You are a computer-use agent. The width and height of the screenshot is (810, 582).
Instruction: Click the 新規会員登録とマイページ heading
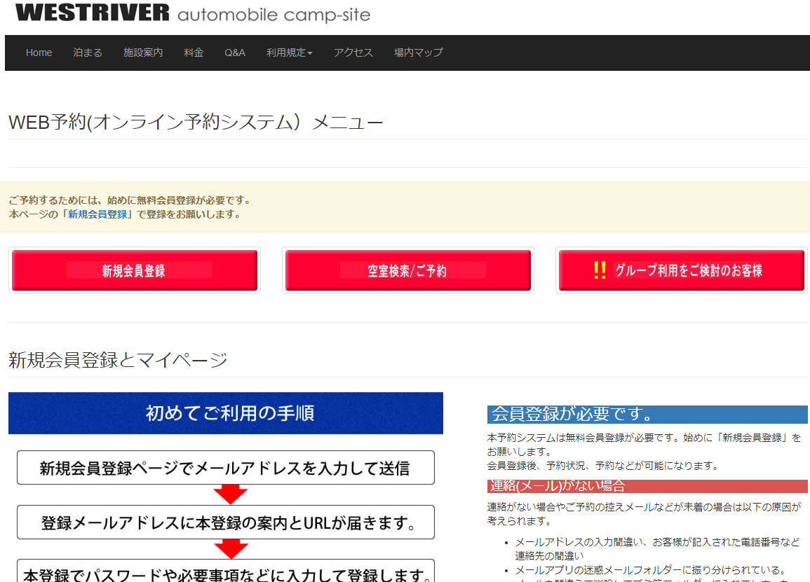coord(118,359)
